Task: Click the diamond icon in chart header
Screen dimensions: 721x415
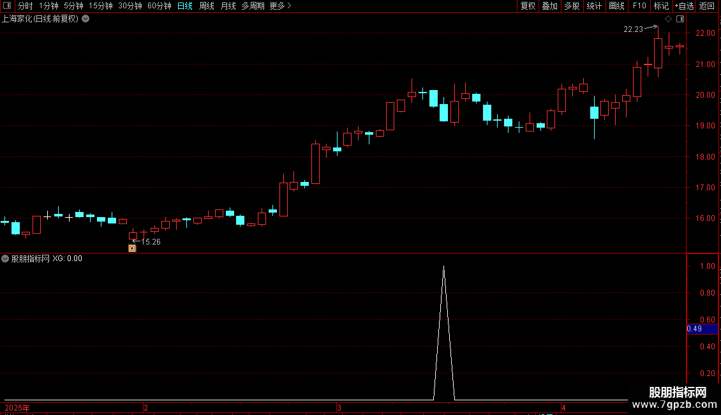Action: tap(669, 19)
